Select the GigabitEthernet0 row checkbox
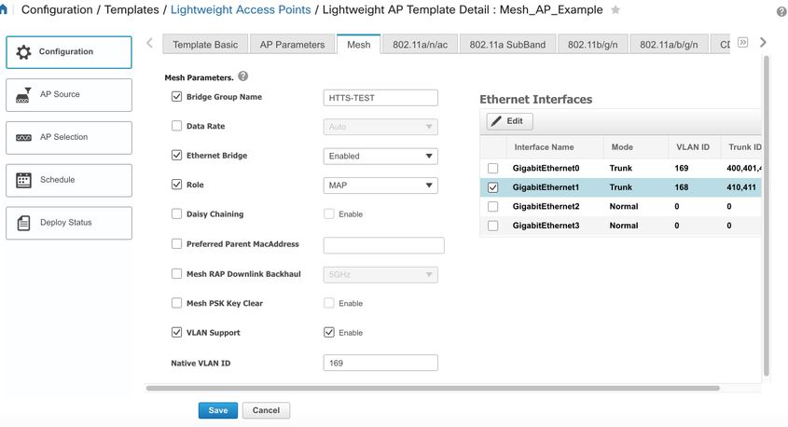 click(493, 169)
